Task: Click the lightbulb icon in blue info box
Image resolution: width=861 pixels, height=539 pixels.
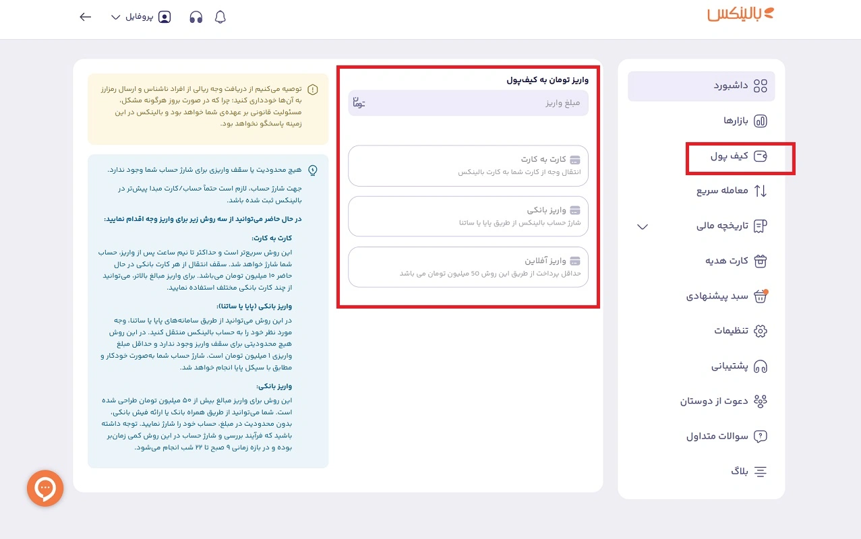Action: tap(313, 170)
